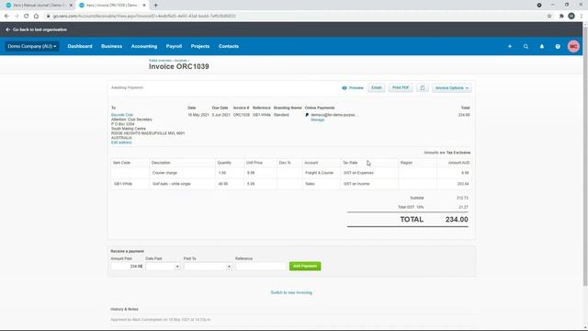Click the PayPal payment service icon
This screenshot has width=588, height=331.
click(x=307, y=115)
